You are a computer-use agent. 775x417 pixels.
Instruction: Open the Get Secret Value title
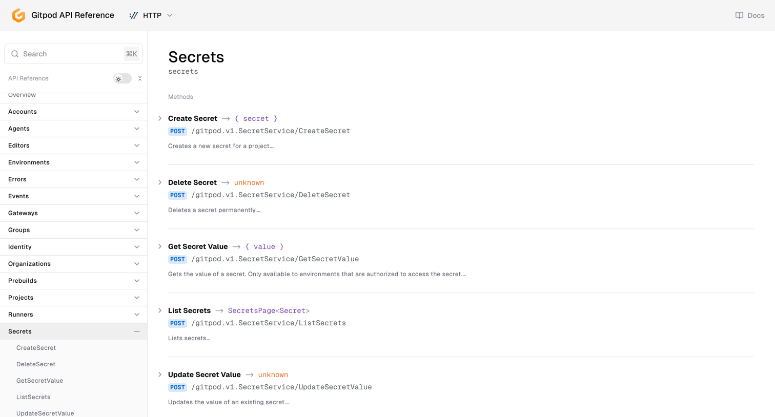(198, 246)
